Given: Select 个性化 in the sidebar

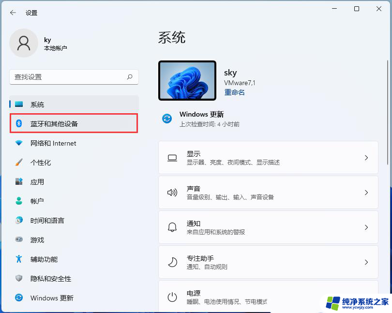Looking at the screenshot, I should 74,163.
